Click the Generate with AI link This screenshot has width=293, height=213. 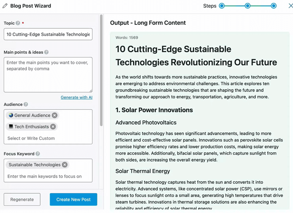(x=77, y=98)
